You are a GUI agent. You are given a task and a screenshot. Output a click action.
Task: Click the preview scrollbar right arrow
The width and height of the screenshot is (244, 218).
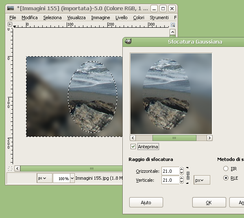[x=209, y=138]
